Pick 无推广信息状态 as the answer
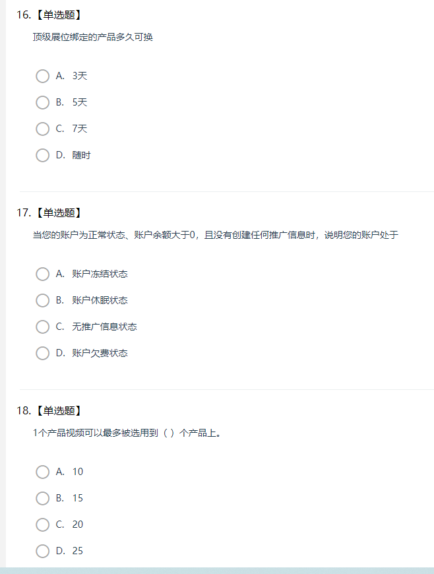 pos(42,327)
